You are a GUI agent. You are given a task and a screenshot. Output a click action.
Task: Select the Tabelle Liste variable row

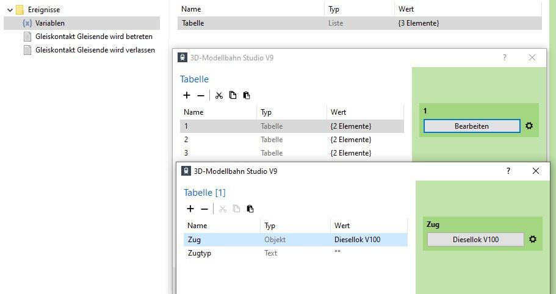pyautogui.click(x=359, y=23)
